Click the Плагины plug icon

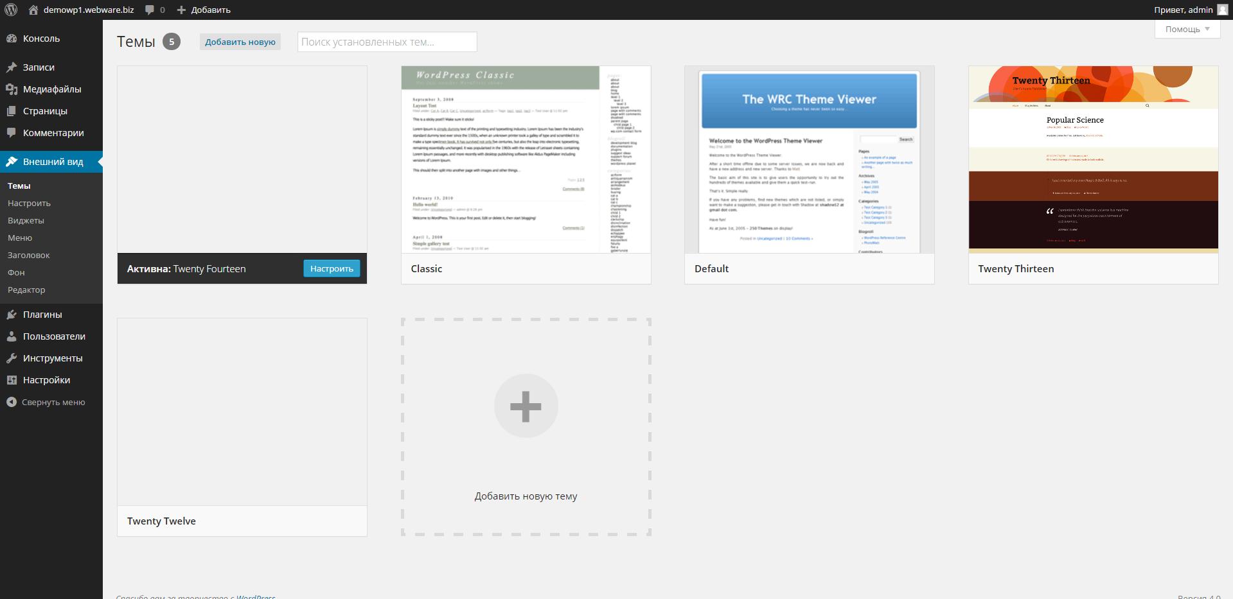pos(12,315)
